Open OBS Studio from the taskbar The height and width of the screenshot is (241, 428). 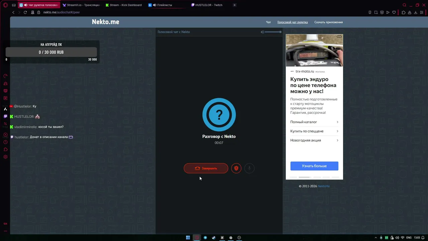tap(239, 238)
